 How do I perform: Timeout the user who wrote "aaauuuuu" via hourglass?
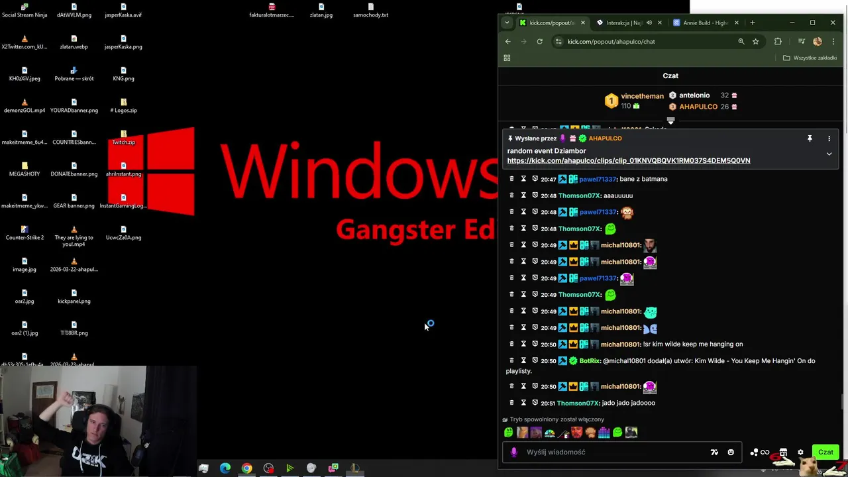523,195
